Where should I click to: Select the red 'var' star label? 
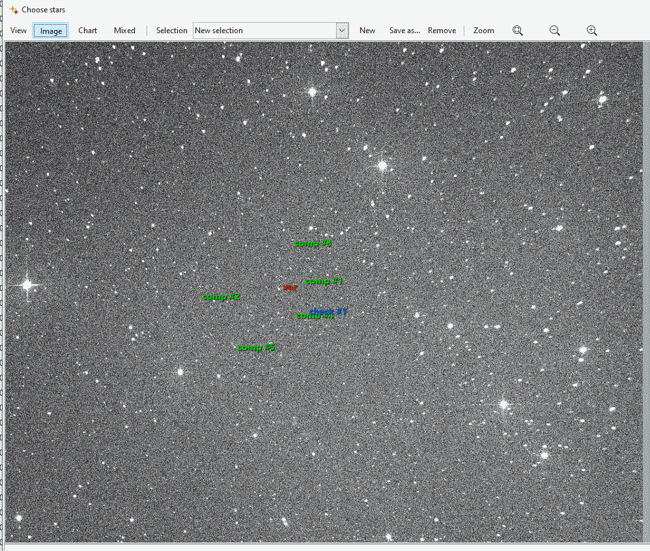pos(290,287)
